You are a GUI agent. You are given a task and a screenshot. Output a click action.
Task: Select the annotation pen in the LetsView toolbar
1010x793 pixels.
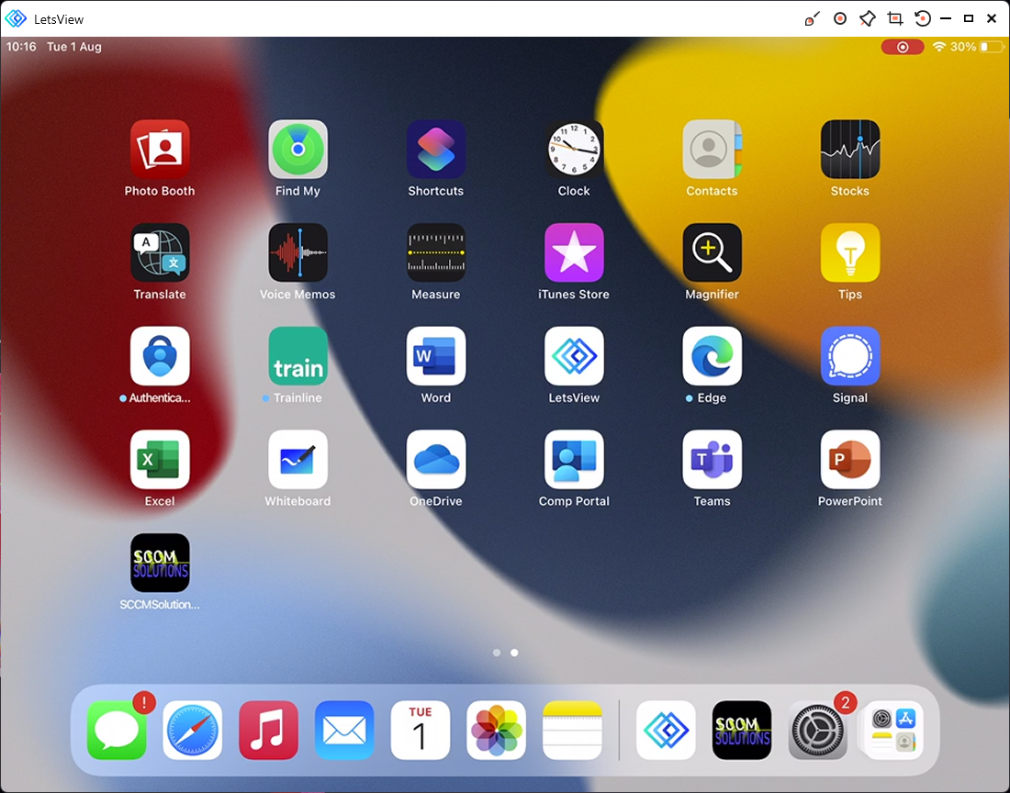point(812,17)
